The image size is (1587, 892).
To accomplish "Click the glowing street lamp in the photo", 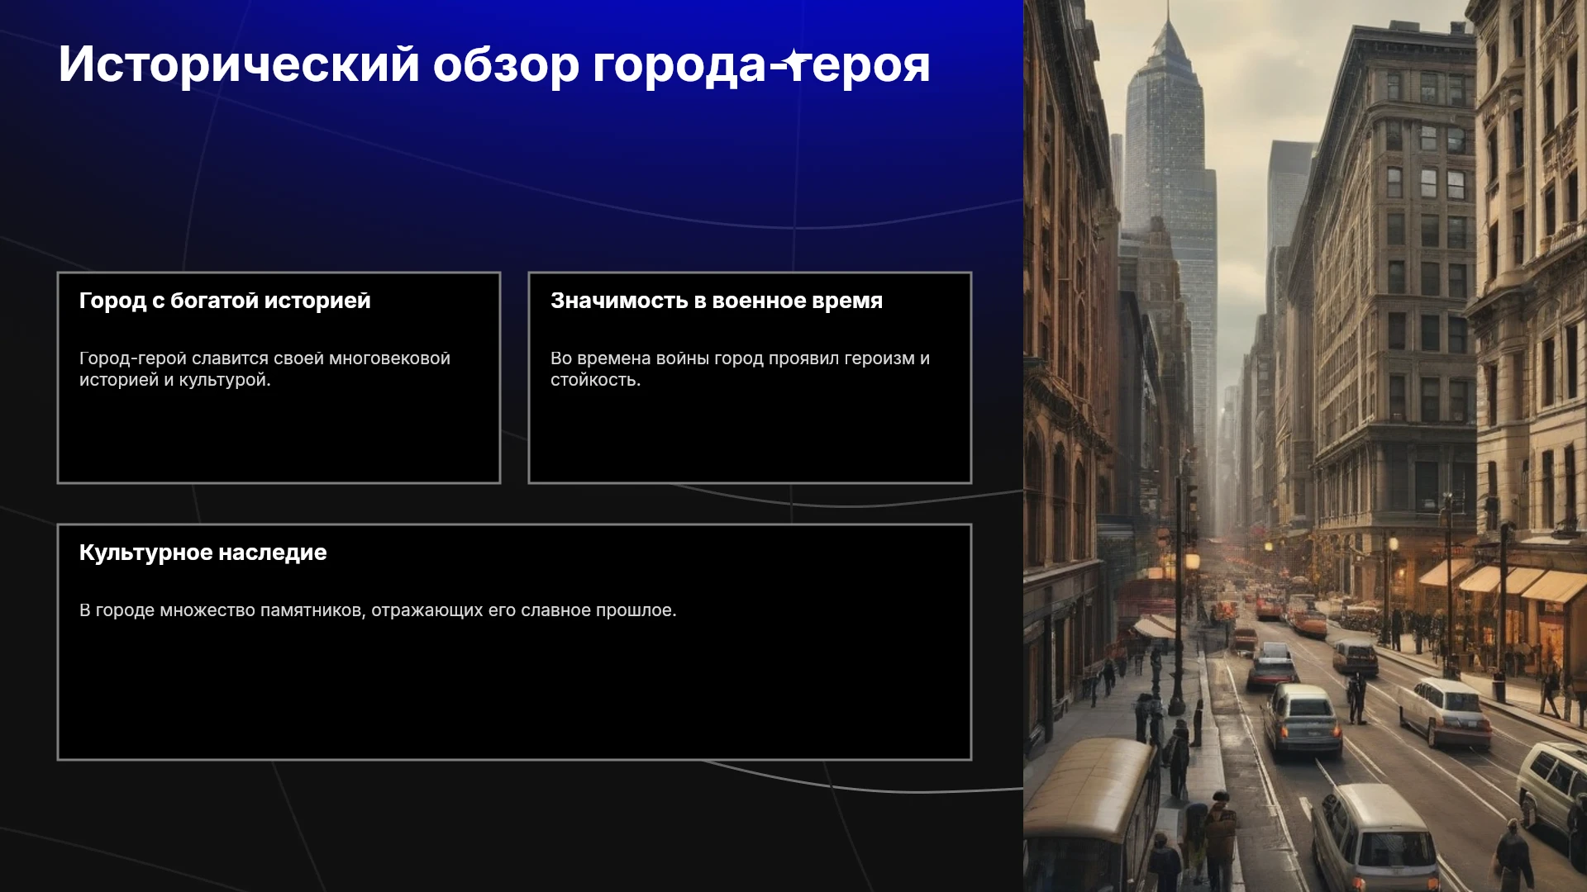I will coord(1192,562).
